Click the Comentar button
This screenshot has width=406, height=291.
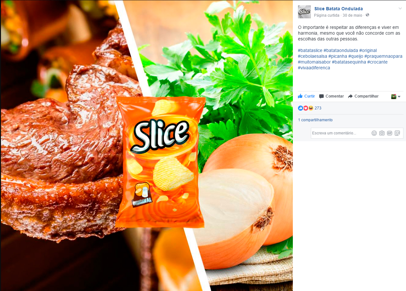click(331, 96)
